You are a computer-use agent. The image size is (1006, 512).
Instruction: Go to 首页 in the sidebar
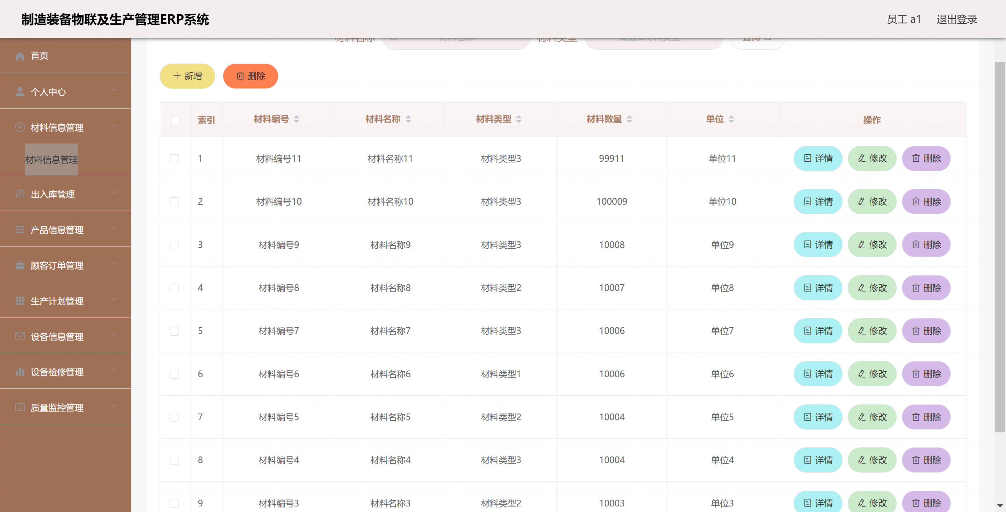pyautogui.click(x=65, y=56)
